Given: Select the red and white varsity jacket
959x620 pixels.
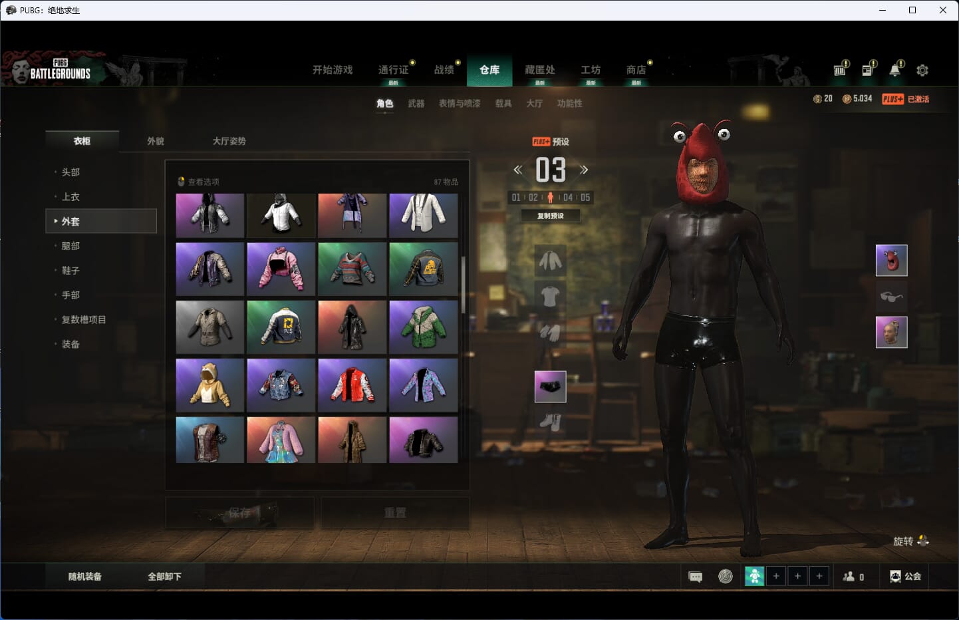Looking at the screenshot, I should click(352, 385).
